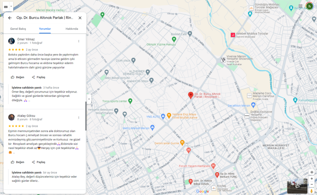Like Atalay Göksu's review with Beğen
317x195 pixels.
(x=18, y=162)
